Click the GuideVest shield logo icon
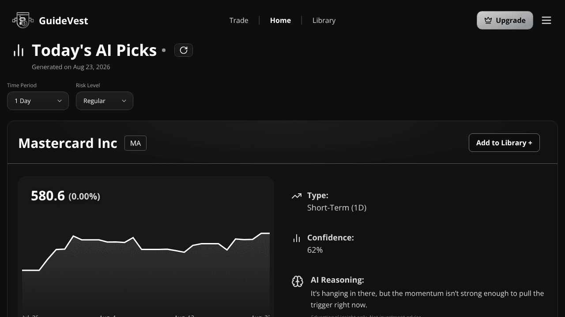The width and height of the screenshot is (565, 317). pyautogui.click(x=23, y=20)
